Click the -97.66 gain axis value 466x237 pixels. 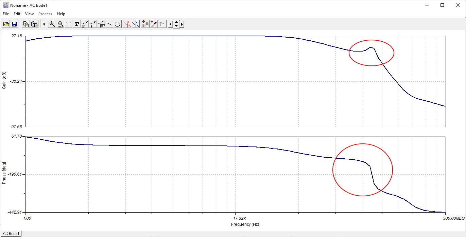click(x=16, y=127)
